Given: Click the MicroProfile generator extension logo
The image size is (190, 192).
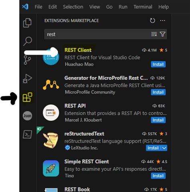Looking at the screenshot, I should (x=51, y=85).
